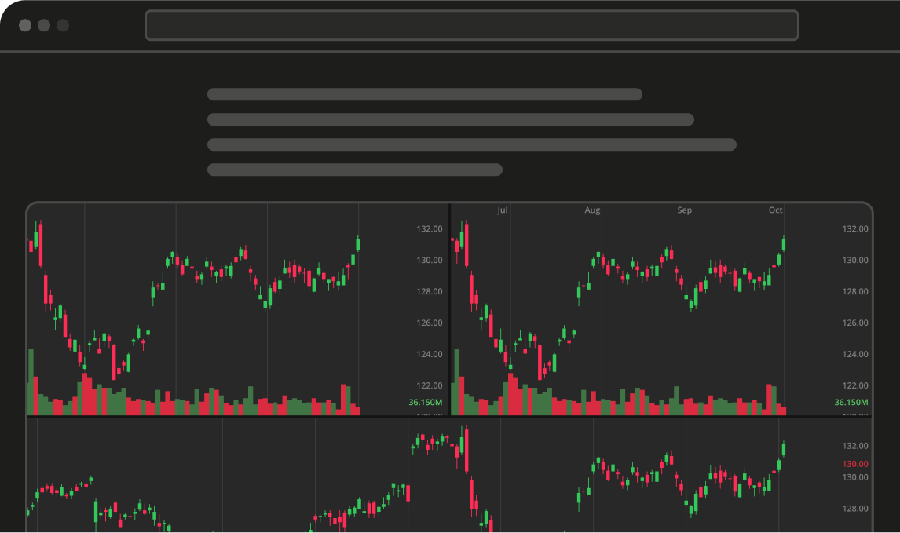The image size is (900, 533).
Task: Select the Oct label on time axis
Action: [x=775, y=210]
